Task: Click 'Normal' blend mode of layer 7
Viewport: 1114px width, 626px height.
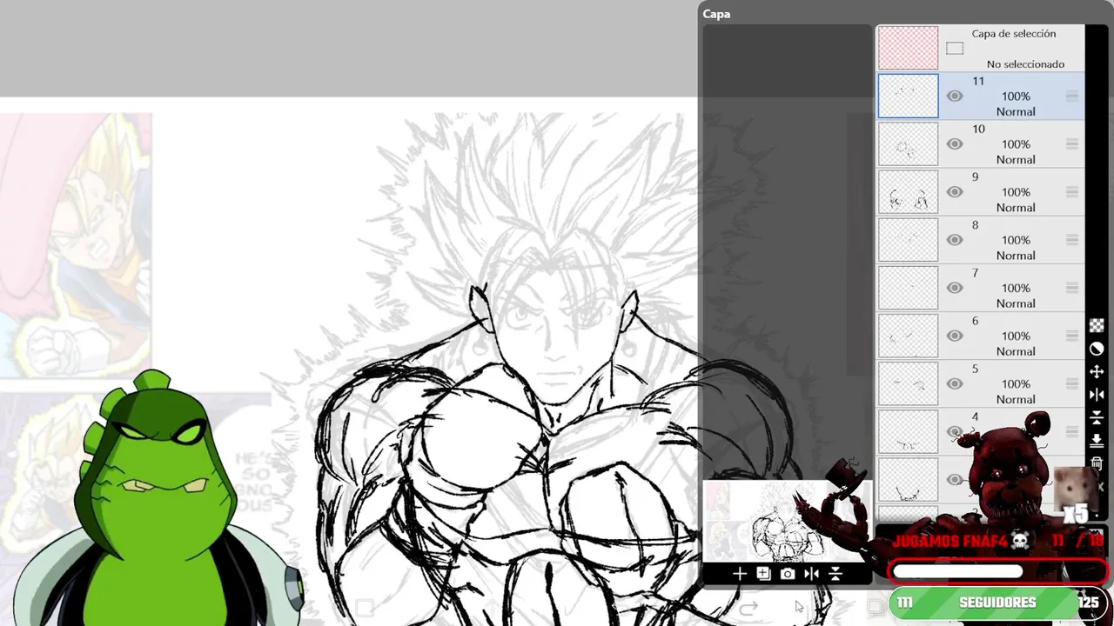Action: point(1016,303)
